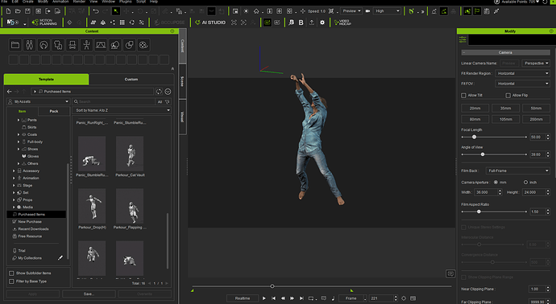Screen dimensions: 556x304
Task: Expand the Accessory tree node
Action: click(14, 171)
